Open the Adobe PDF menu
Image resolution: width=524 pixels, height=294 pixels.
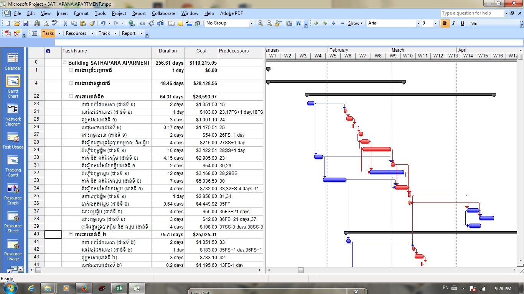click(x=231, y=13)
